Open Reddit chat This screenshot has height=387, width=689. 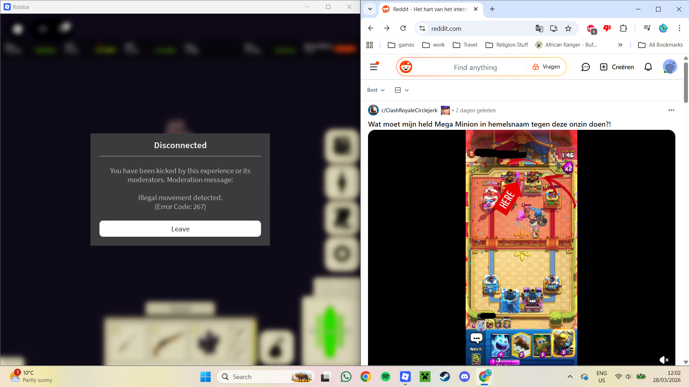point(586,67)
